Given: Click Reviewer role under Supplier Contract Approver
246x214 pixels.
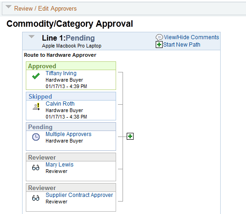Looking at the screenshot, I should click(x=56, y=202).
